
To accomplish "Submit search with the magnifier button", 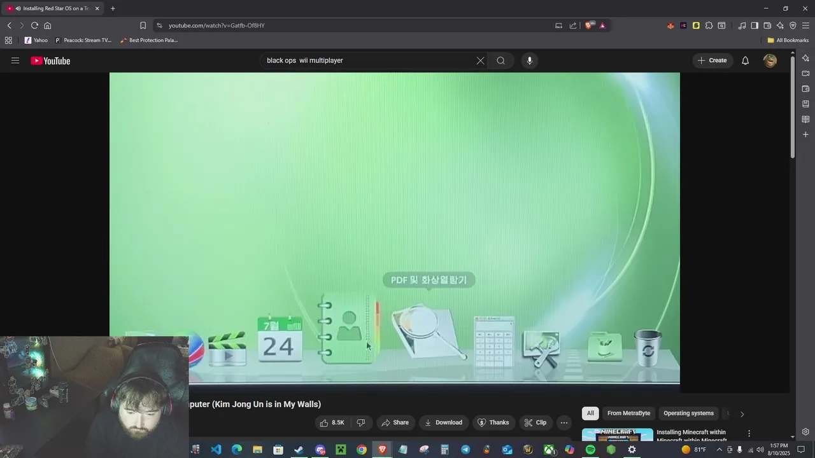I will tap(501, 60).
